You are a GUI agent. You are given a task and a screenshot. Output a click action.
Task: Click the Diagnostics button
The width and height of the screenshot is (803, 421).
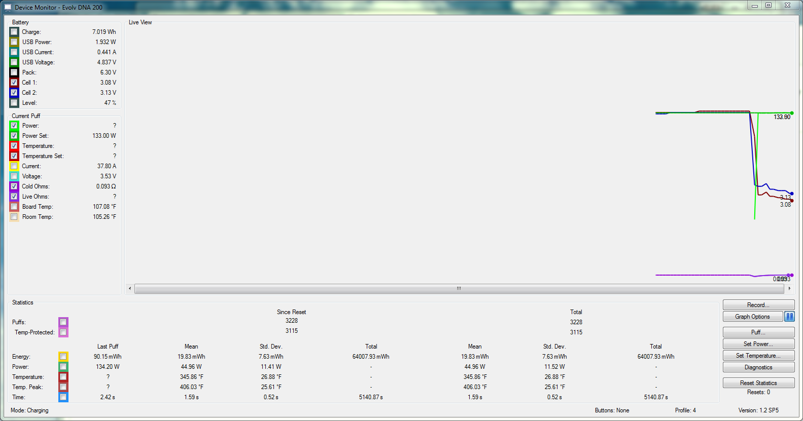click(758, 367)
